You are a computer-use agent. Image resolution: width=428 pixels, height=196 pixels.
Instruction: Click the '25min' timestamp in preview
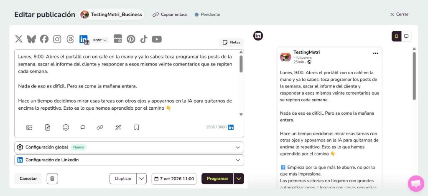click(298, 62)
